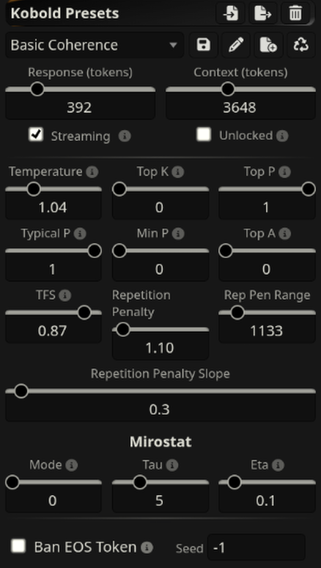
Task: Click the TFS info icon
Action: tap(65, 295)
